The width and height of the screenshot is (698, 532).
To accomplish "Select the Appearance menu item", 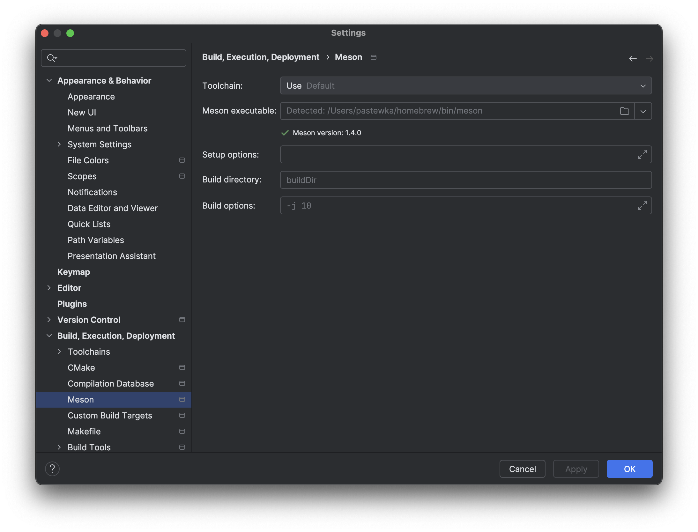I will pos(91,96).
